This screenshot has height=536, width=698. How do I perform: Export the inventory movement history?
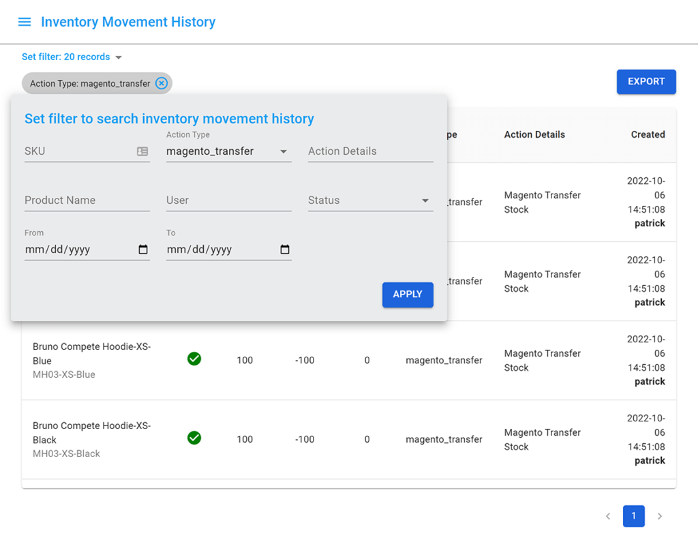coord(646,81)
